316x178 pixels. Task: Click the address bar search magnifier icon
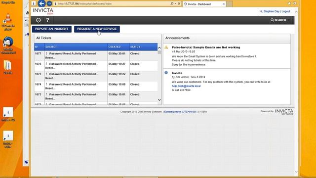172,3
